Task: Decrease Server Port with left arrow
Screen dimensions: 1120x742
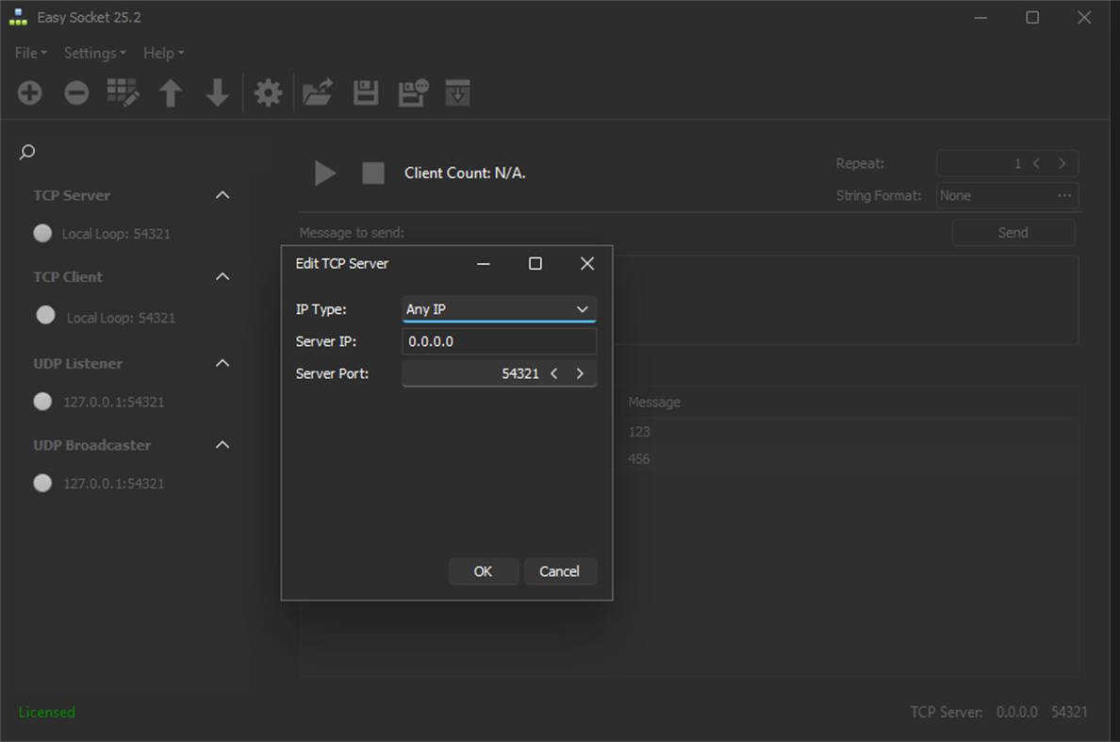Action: pos(553,373)
